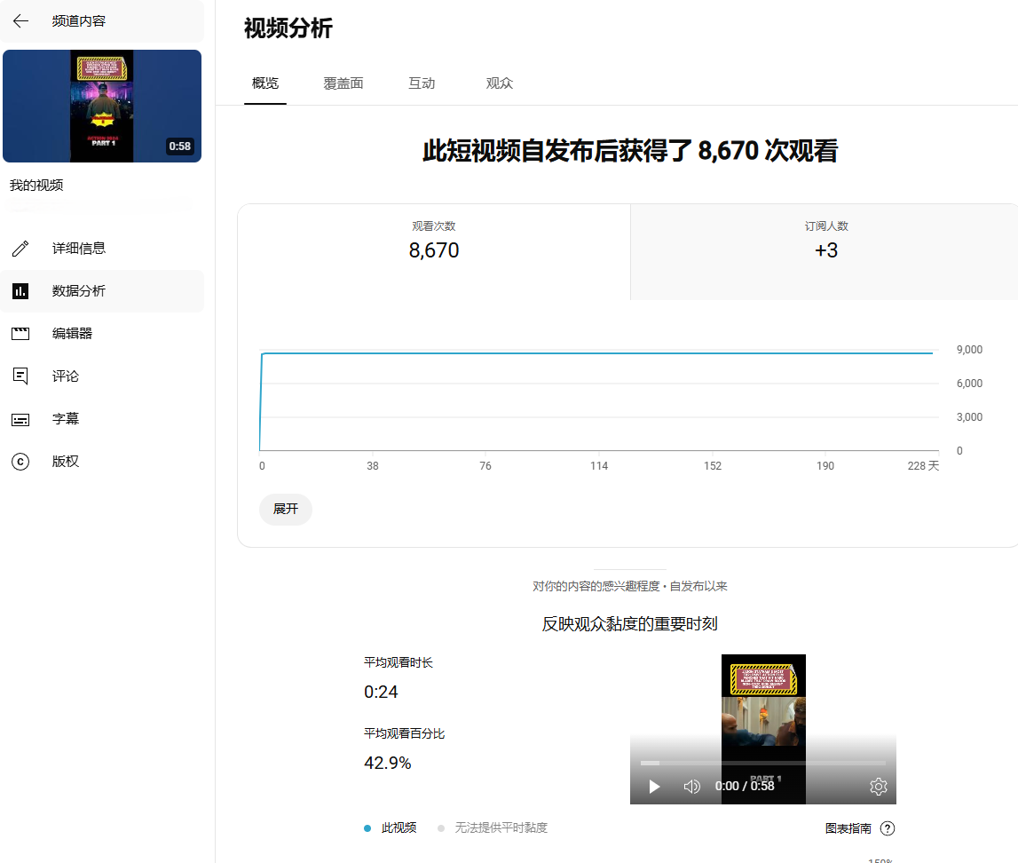Mute the preview player volume
This screenshot has width=1018, height=863.
[x=691, y=787]
